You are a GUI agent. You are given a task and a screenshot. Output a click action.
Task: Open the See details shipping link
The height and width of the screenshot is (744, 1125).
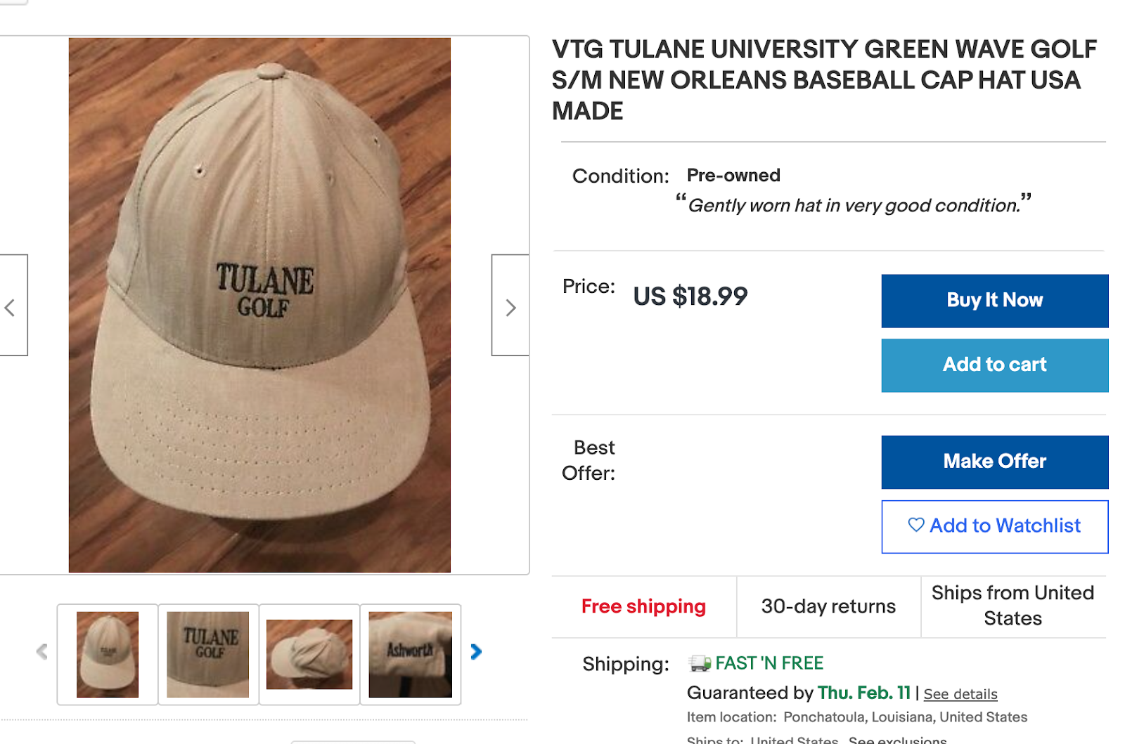[960, 694]
